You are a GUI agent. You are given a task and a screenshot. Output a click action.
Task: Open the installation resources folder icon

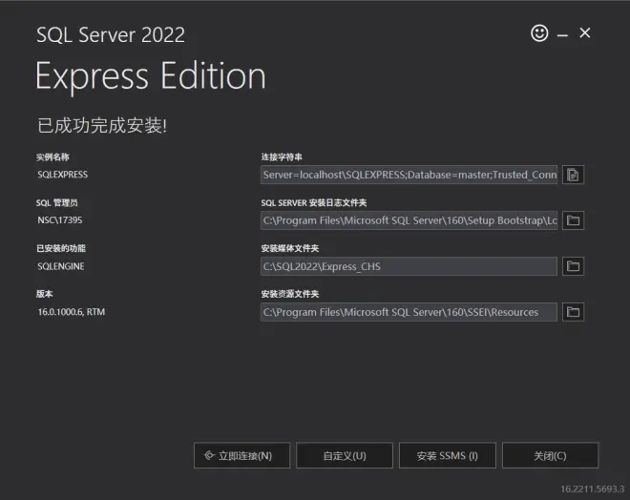click(x=573, y=312)
